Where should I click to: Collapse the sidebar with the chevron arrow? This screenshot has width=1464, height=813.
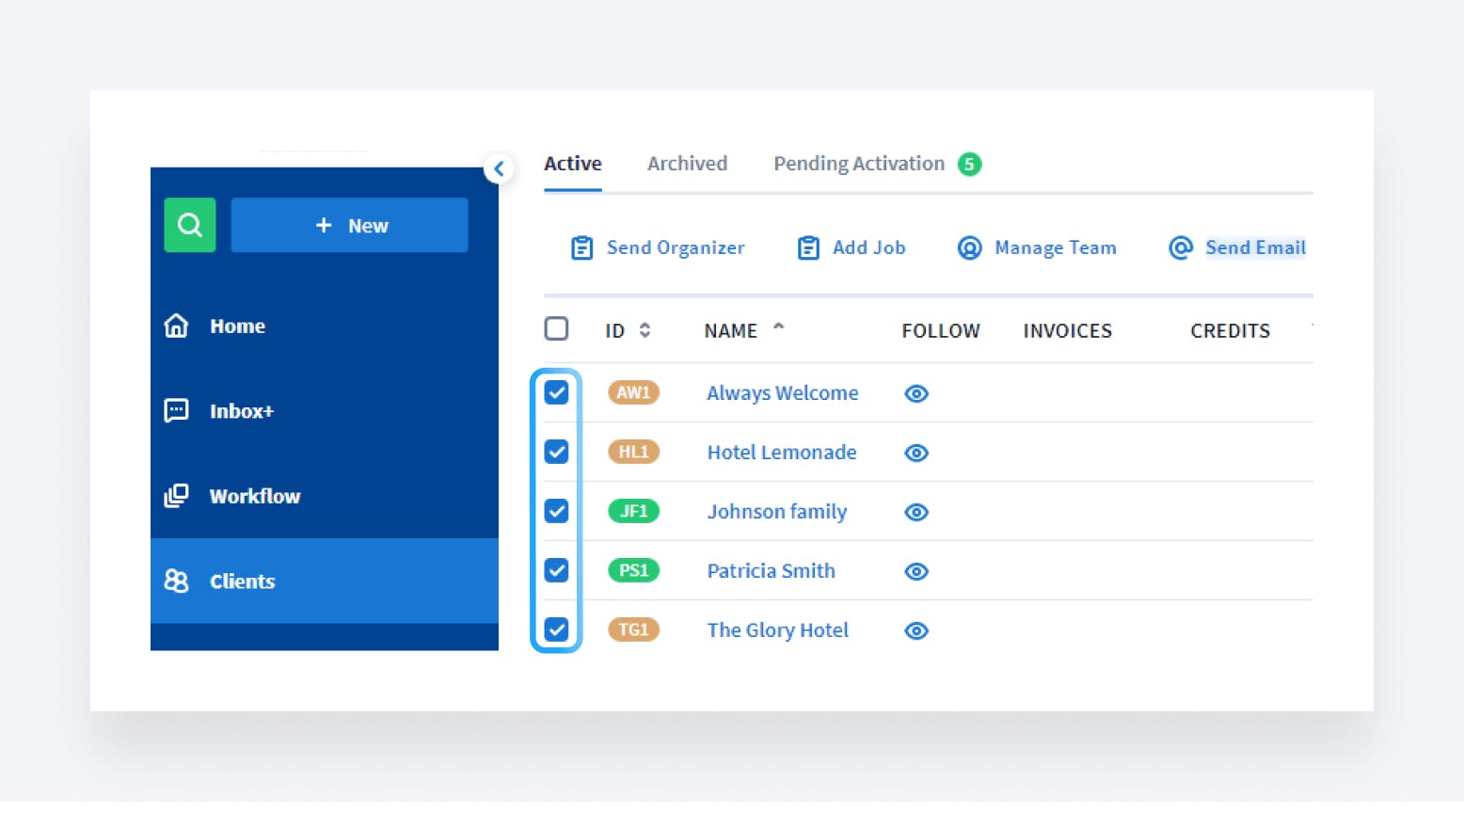499,169
